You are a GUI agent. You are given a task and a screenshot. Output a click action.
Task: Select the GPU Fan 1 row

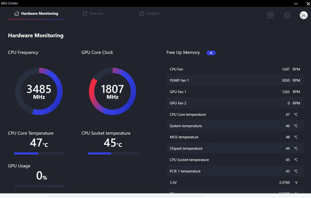click(235, 92)
